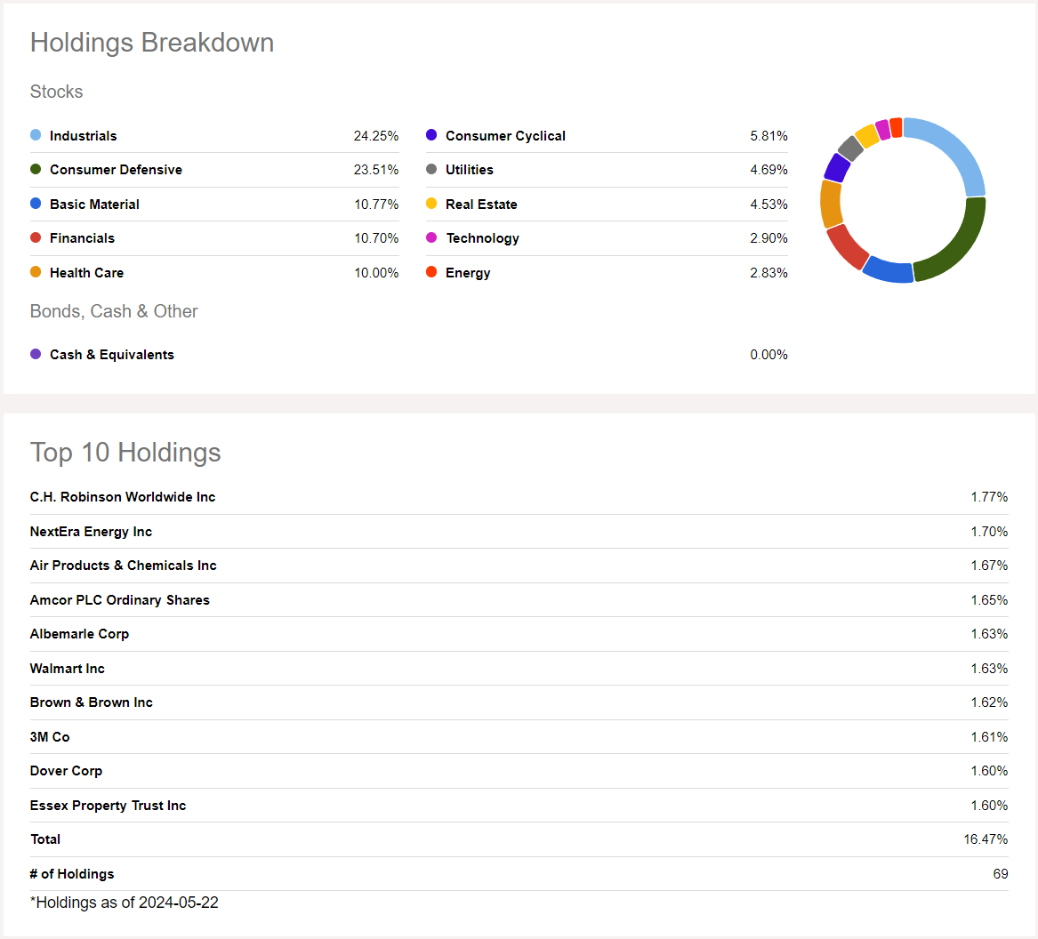Viewport: 1038px width, 939px height.
Task: Select the Consumer Defensive sector label
Action: pyautogui.click(x=116, y=170)
